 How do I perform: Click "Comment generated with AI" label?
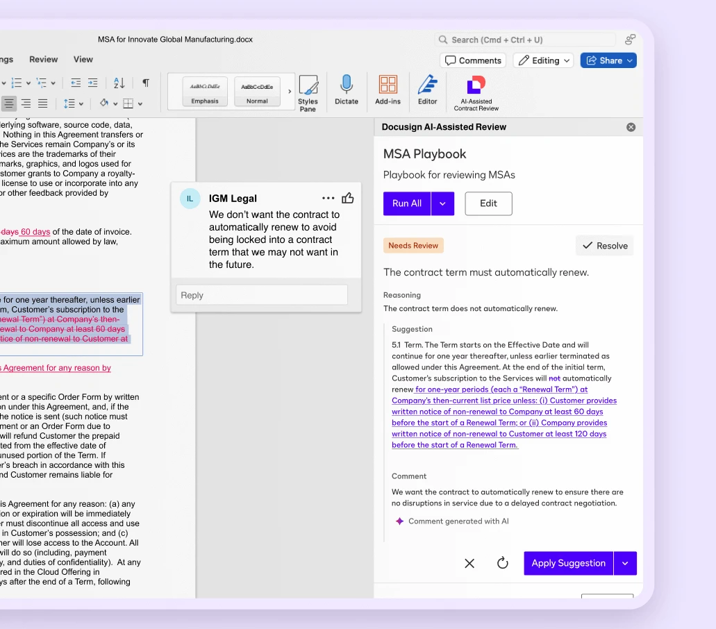(458, 521)
